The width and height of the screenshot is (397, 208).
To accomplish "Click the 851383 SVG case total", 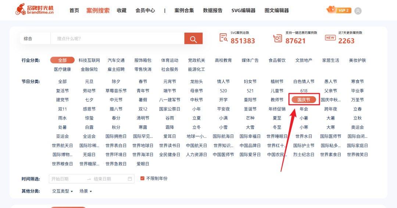I will 243,41.
